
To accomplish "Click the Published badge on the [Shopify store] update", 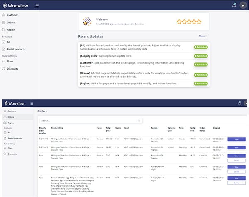I will click(201, 56).
